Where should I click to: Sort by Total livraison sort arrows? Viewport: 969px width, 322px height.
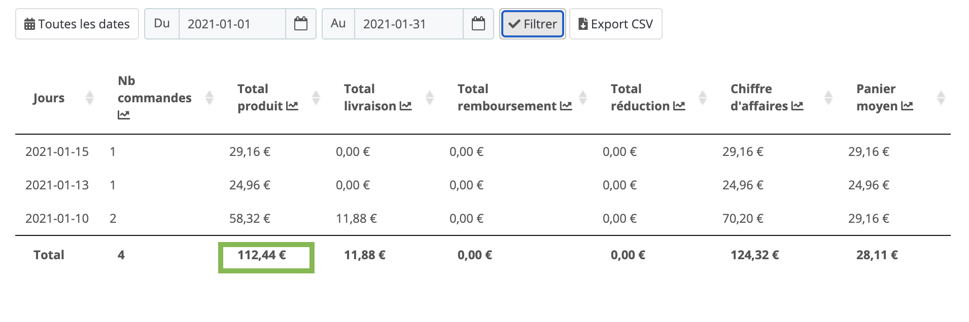[x=429, y=98]
